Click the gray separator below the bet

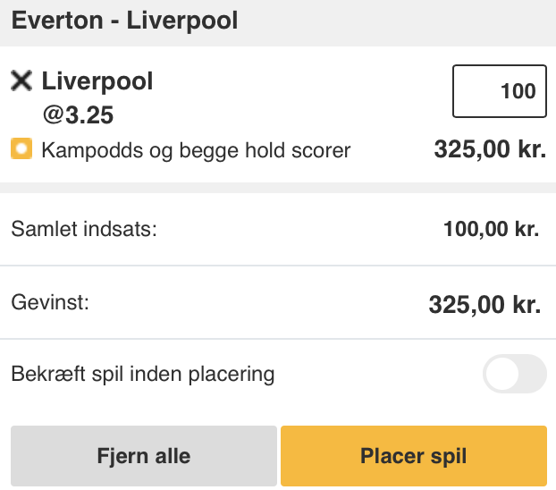pos(278,188)
